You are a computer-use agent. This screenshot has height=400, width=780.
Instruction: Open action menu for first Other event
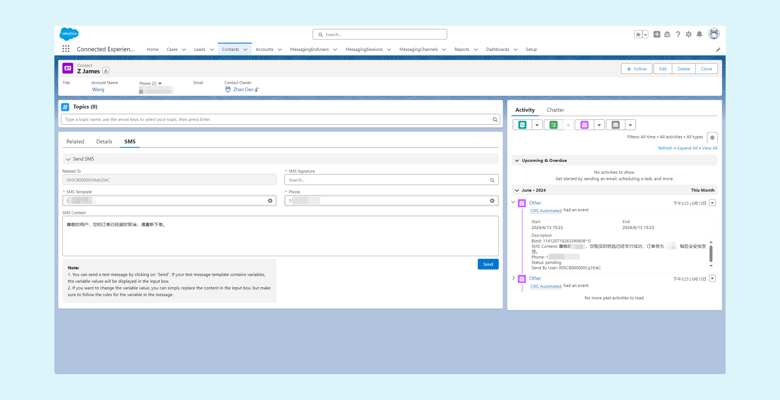[712, 203]
